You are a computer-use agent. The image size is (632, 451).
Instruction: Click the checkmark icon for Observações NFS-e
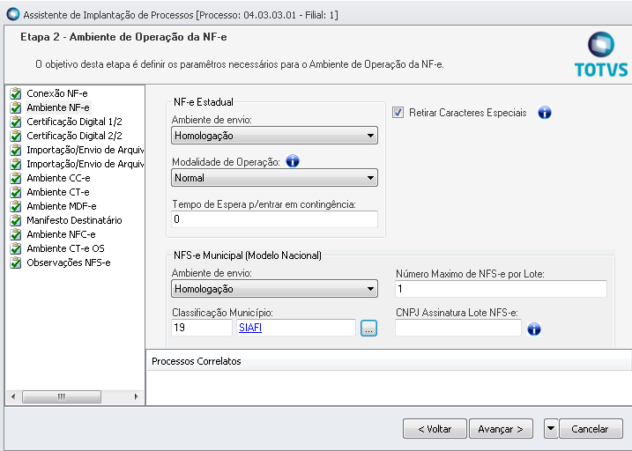(x=16, y=262)
